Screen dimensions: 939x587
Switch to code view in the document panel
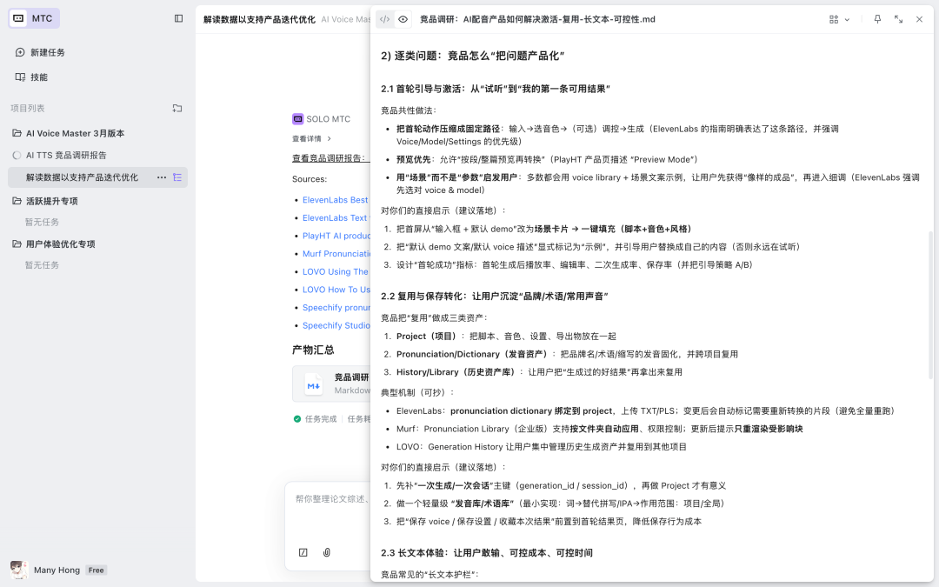tap(383, 18)
